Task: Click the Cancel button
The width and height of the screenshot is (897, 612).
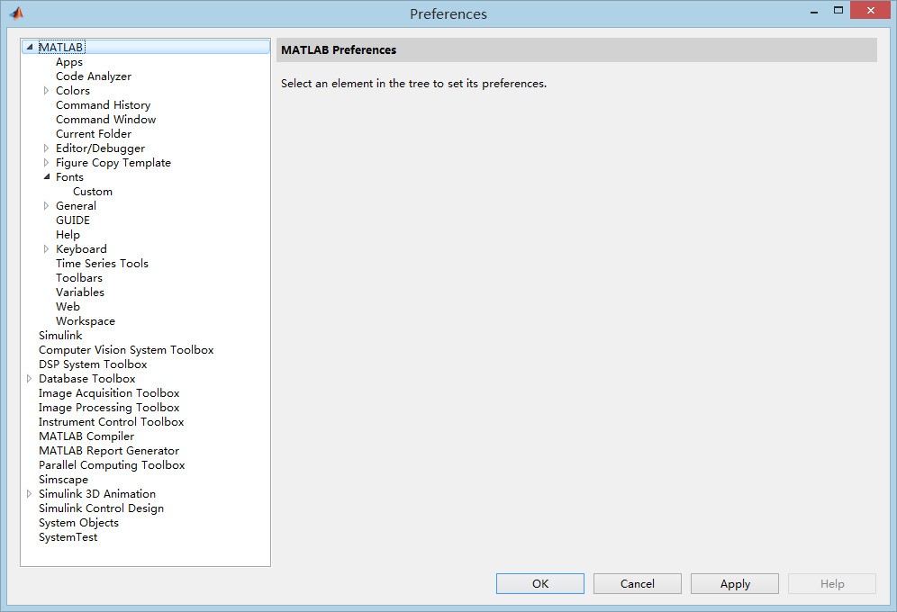Action: point(637,584)
